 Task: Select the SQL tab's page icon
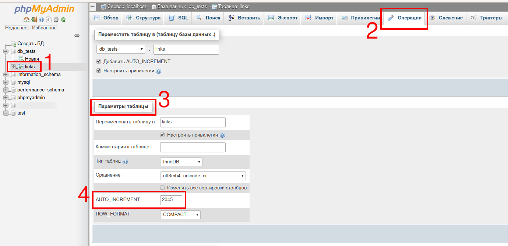click(x=171, y=17)
